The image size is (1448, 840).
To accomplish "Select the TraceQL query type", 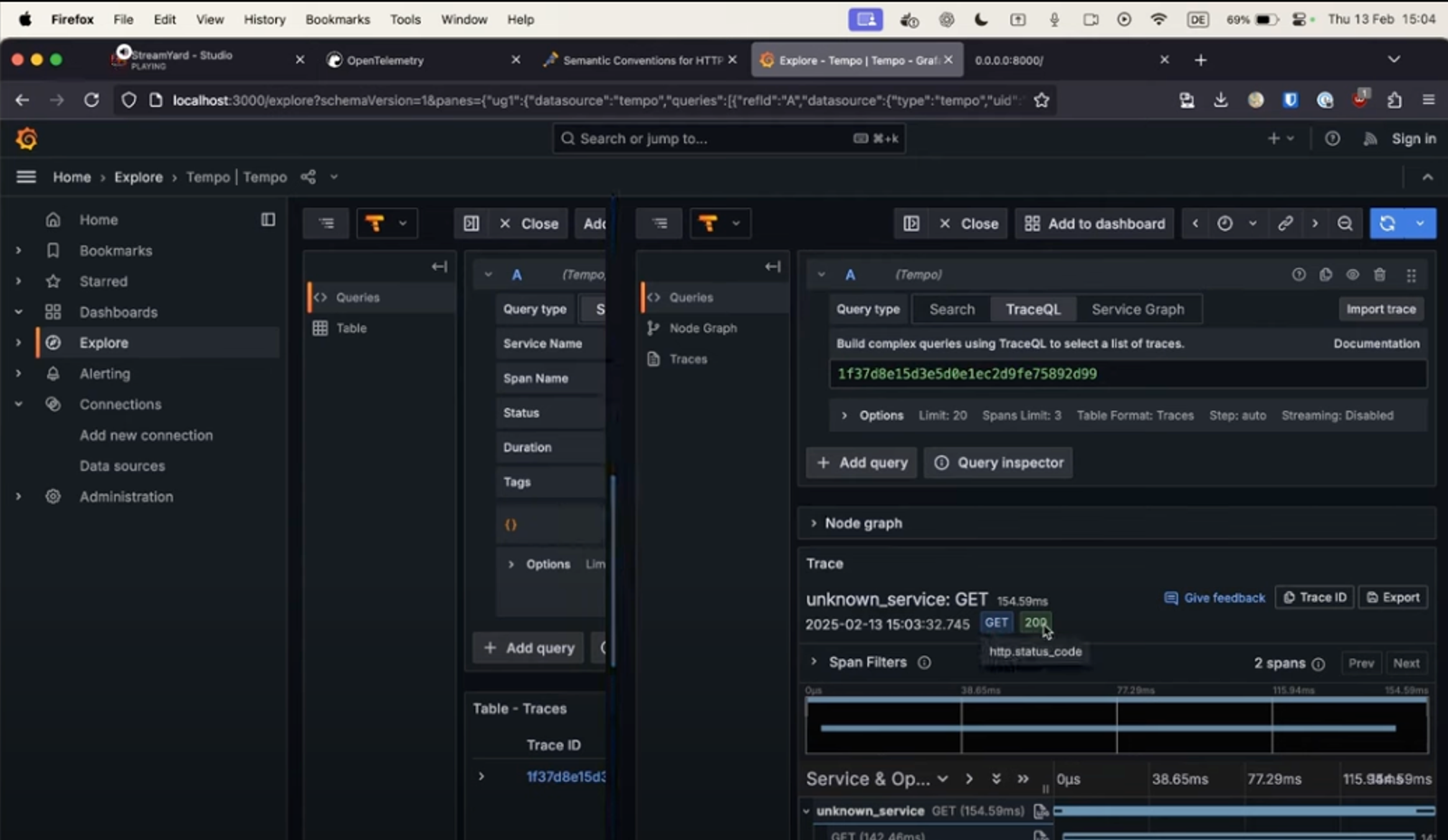I will click(1033, 310).
